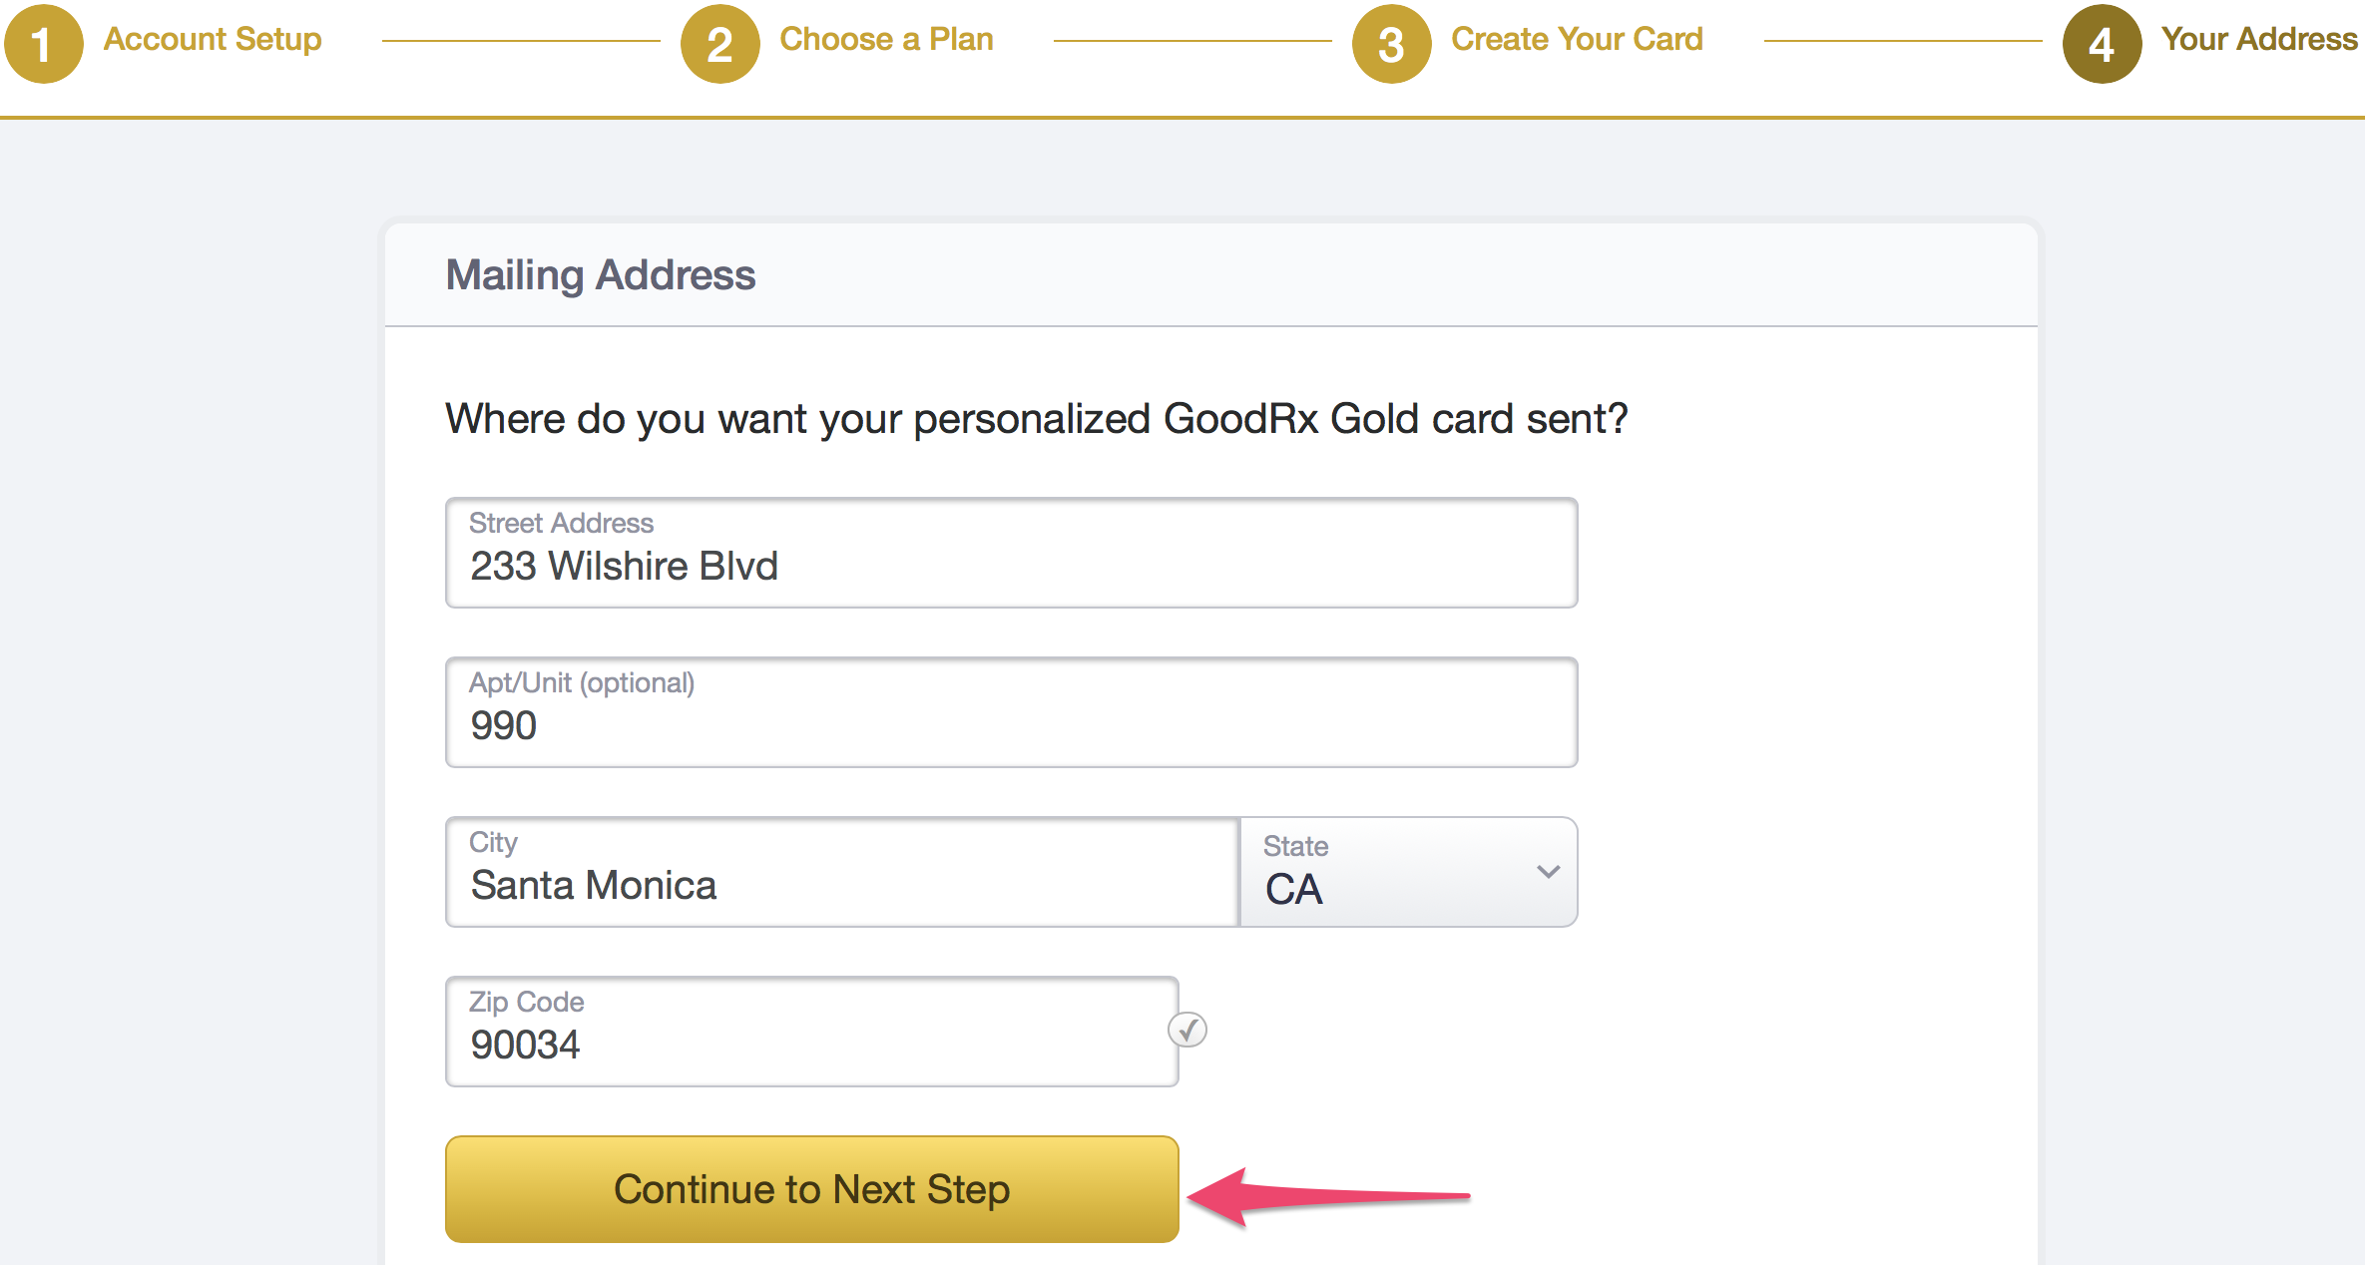Click the step 1 circle icon

(44, 44)
